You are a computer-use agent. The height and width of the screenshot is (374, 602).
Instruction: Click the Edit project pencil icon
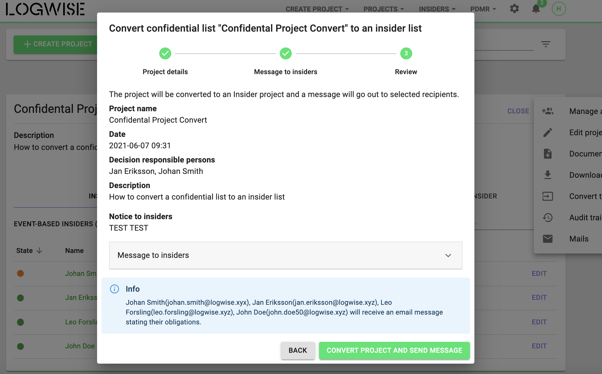547,132
